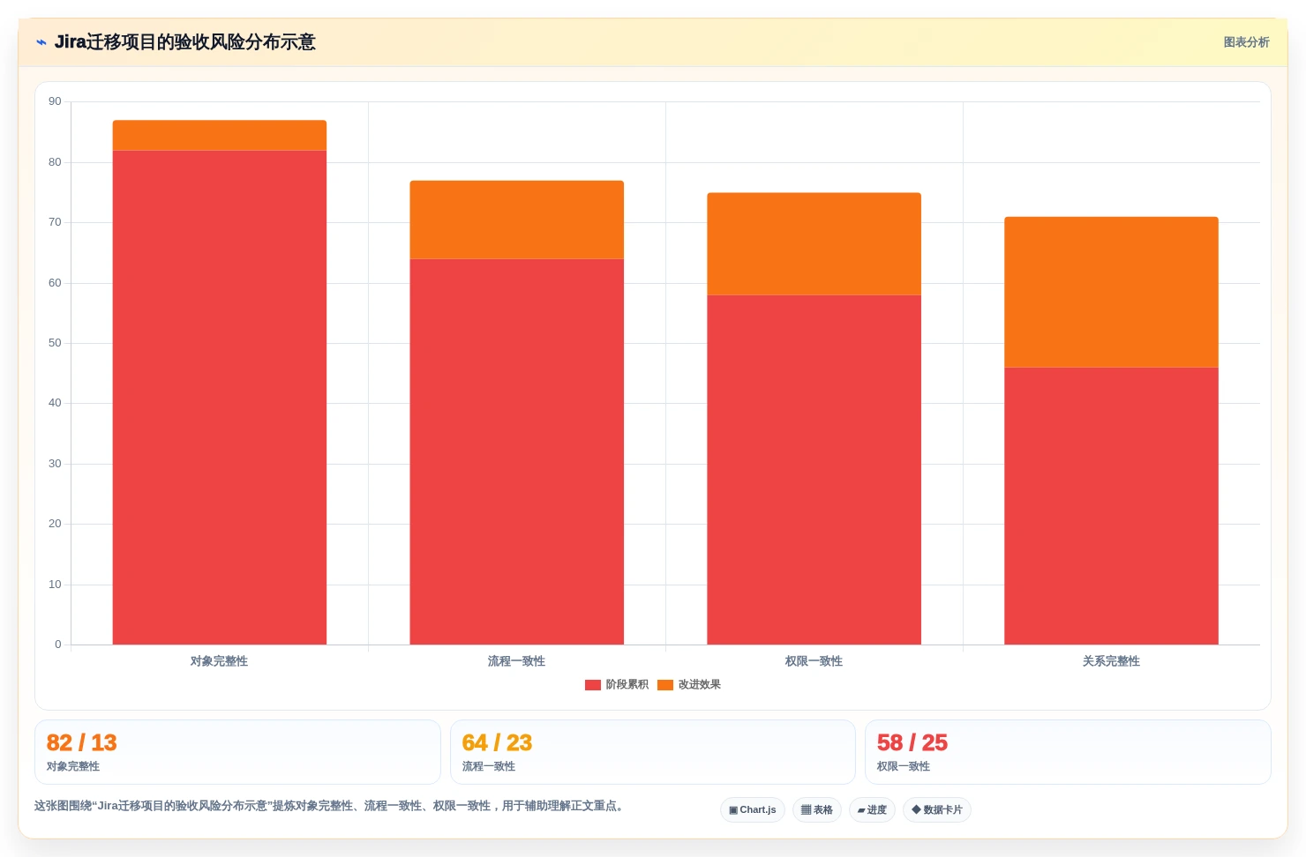Image resolution: width=1306 pixels, height=857 pixels.
Task: Click the orange bar segment for 对象完整性
Action: tap(220, 136)
